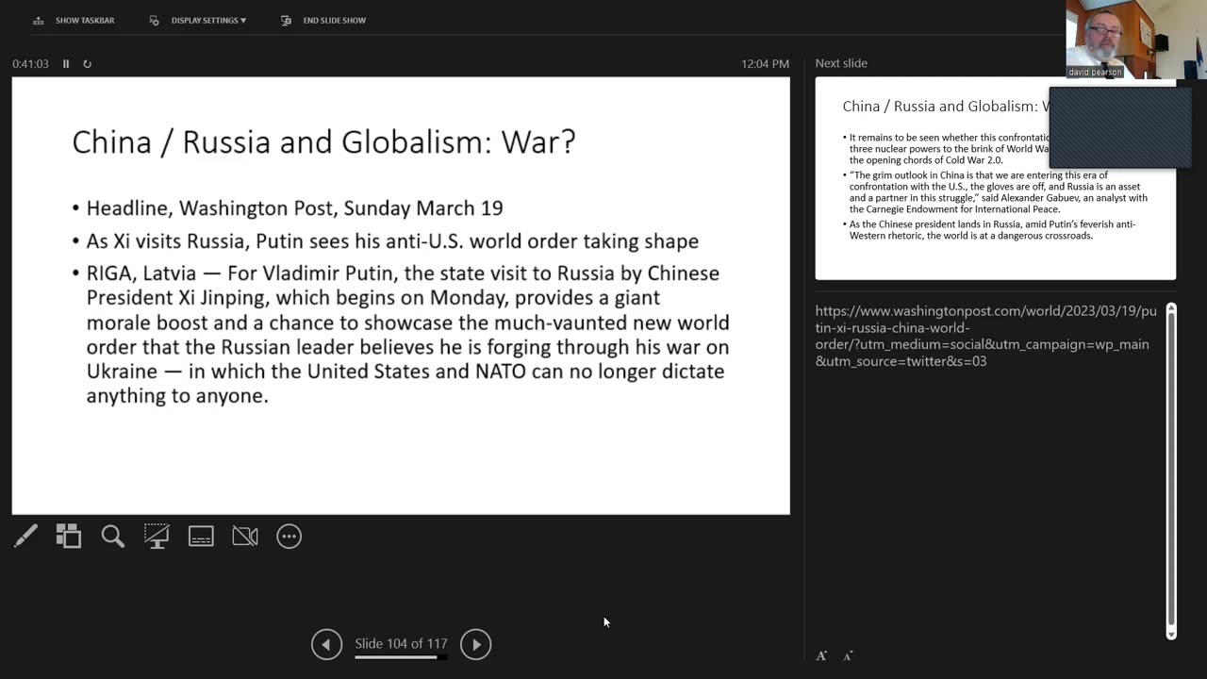Toggle the camera off icon
Image resolution: width=1207 pixels, height=679 pixels.
pyautogui.click(x=245, y=537)
